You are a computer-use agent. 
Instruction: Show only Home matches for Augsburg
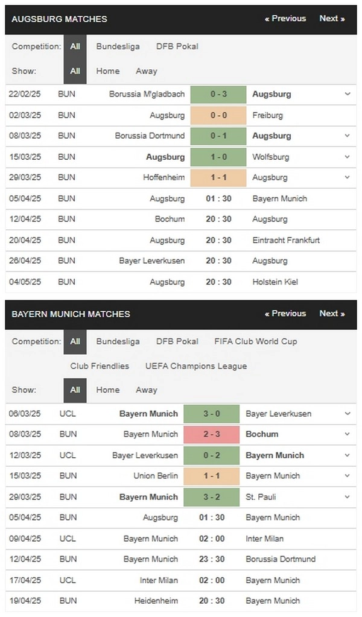tap(108, 71)
